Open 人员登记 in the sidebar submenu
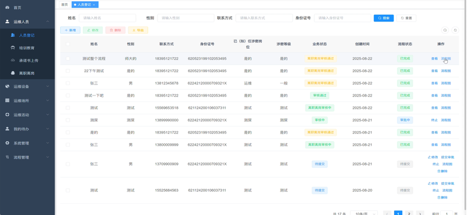This screenshot has width=467, height=215. click(27, 35)
